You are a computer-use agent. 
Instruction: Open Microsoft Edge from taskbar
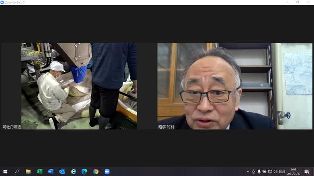pyautogui.click(x=84, y=172)
